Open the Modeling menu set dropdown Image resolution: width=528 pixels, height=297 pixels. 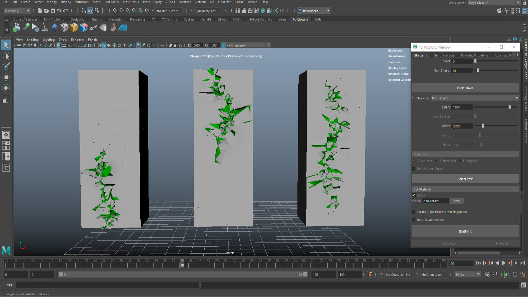pos(16,11)
